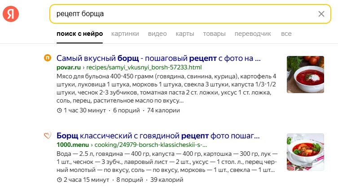Click the povar.ru favicon icon
The height and width of the screenshot is (193, 338).
pos(47,58)
